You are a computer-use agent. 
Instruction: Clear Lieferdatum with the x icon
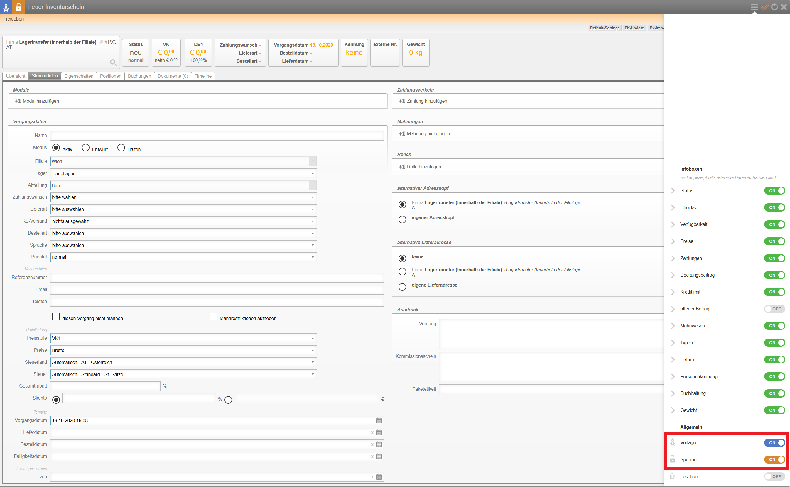pyautogui.click(x=372, y=432)
